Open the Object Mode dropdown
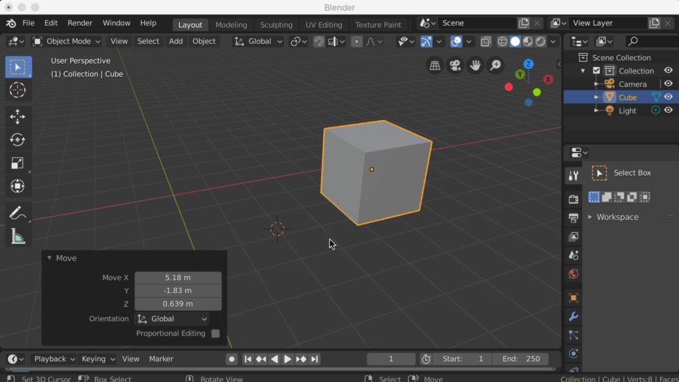 [x=67, y=41]
